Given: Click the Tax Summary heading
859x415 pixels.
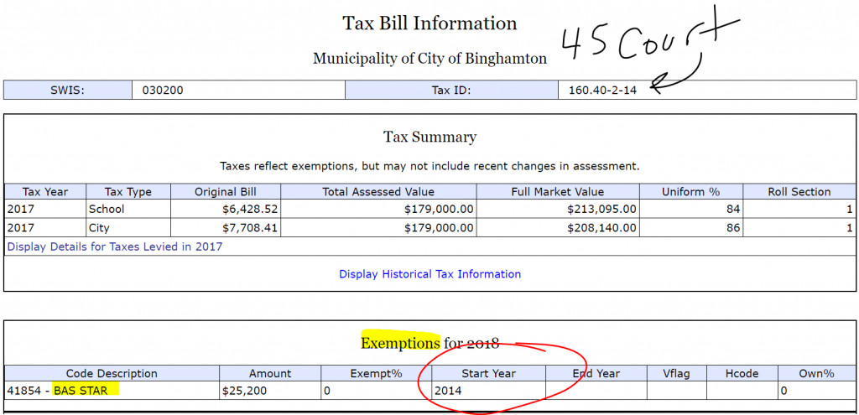Looking at the screenshot, I should [x=429, y=137].
